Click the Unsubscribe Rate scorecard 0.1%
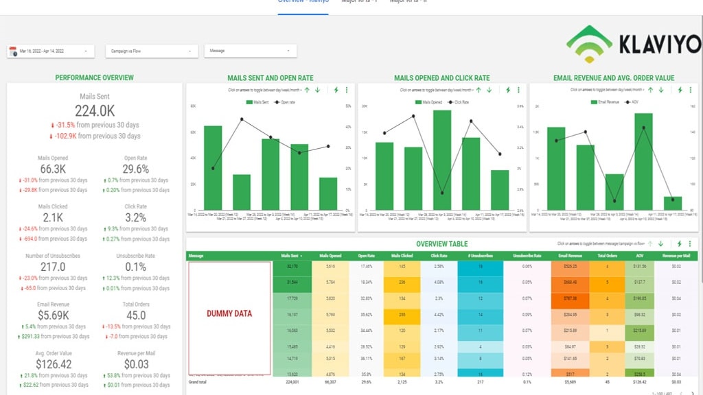Screen dimensions: 703x395 (x=135, y=267)
